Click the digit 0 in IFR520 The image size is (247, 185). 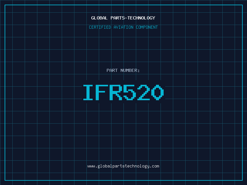pyautogui.click(x=157, y=92)
